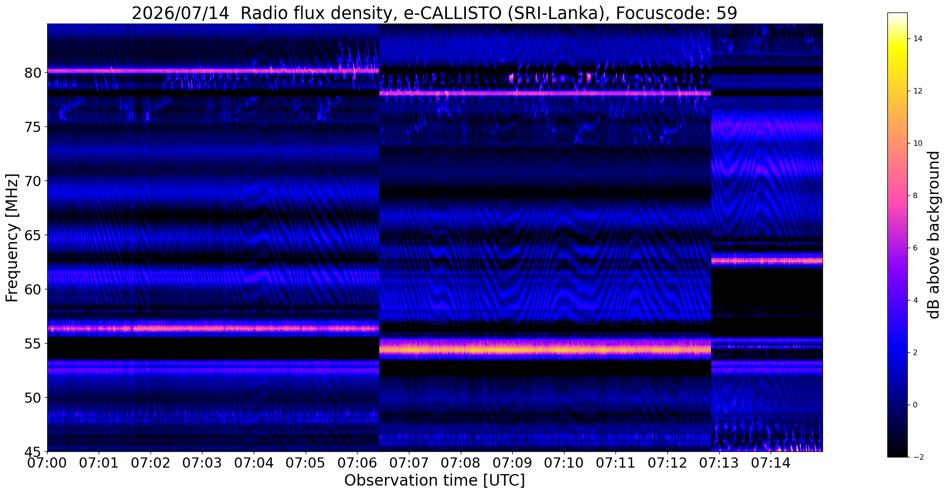Click the 07:10 observation time tick
The height and width of the screenshot is (494, 948).
pos(564,463)
